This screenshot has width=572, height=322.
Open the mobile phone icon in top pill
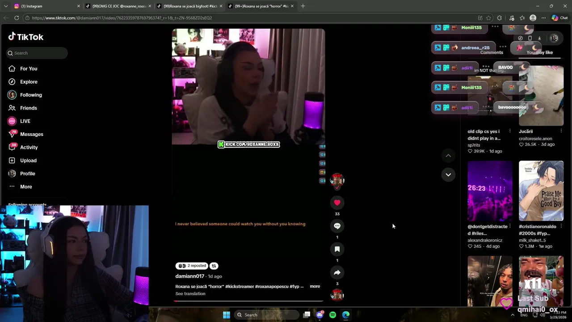[x=530, y=38]
